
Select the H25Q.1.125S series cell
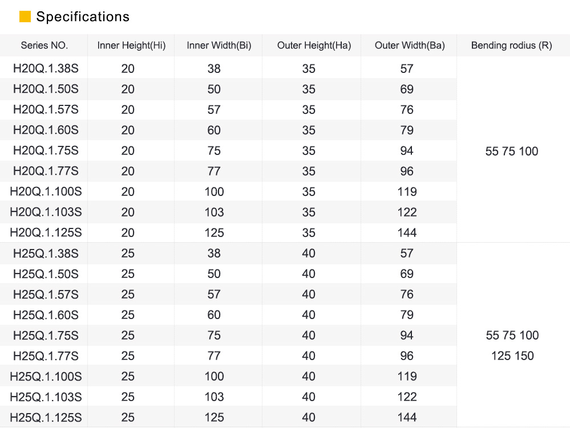click(x=46, y=418)
